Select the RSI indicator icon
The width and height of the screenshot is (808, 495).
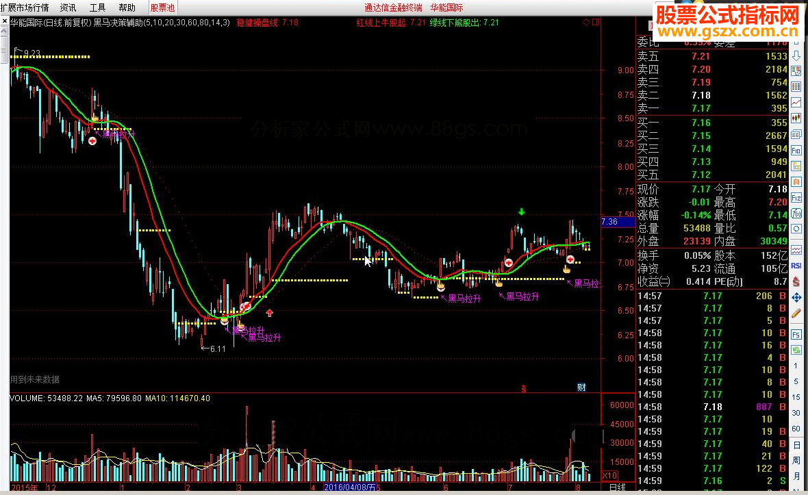(796, 266)
